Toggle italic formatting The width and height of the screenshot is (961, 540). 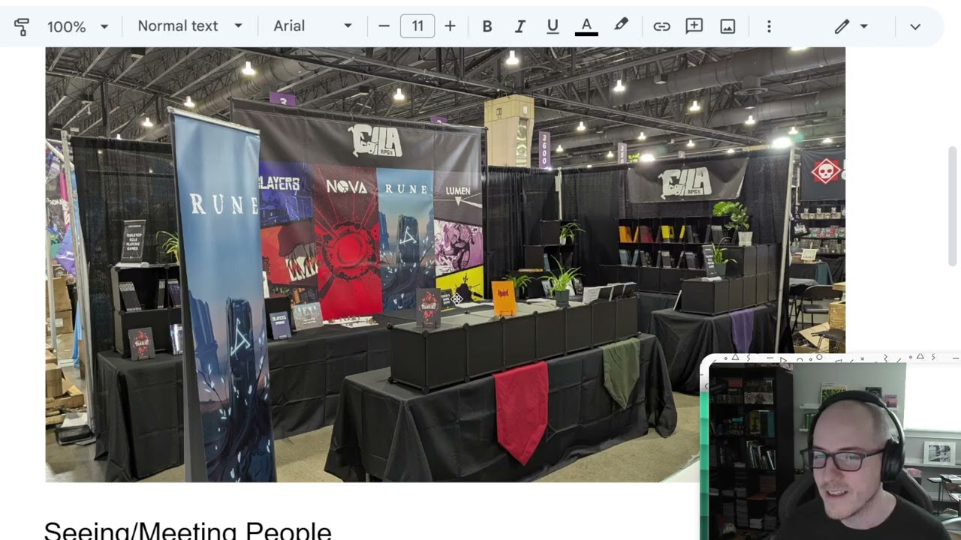520,26
